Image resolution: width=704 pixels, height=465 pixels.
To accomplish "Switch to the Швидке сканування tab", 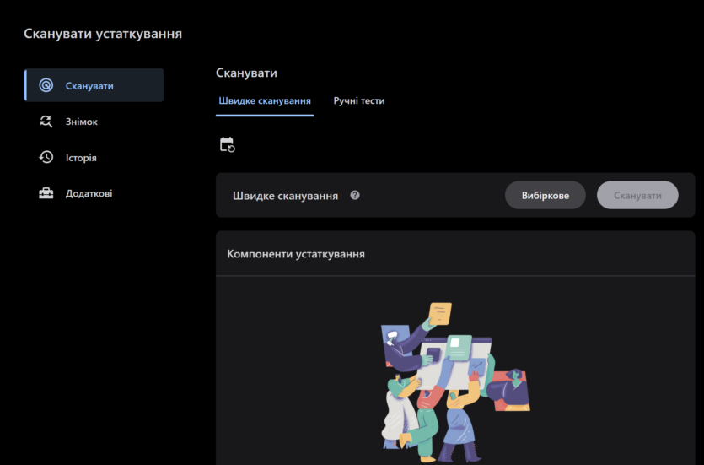I will click(x=265, y=101).
